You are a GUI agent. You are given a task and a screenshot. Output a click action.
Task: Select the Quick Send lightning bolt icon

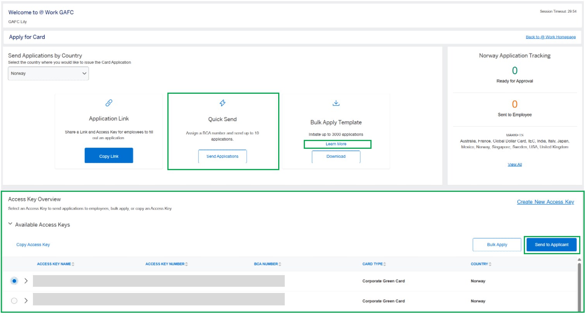222,103
